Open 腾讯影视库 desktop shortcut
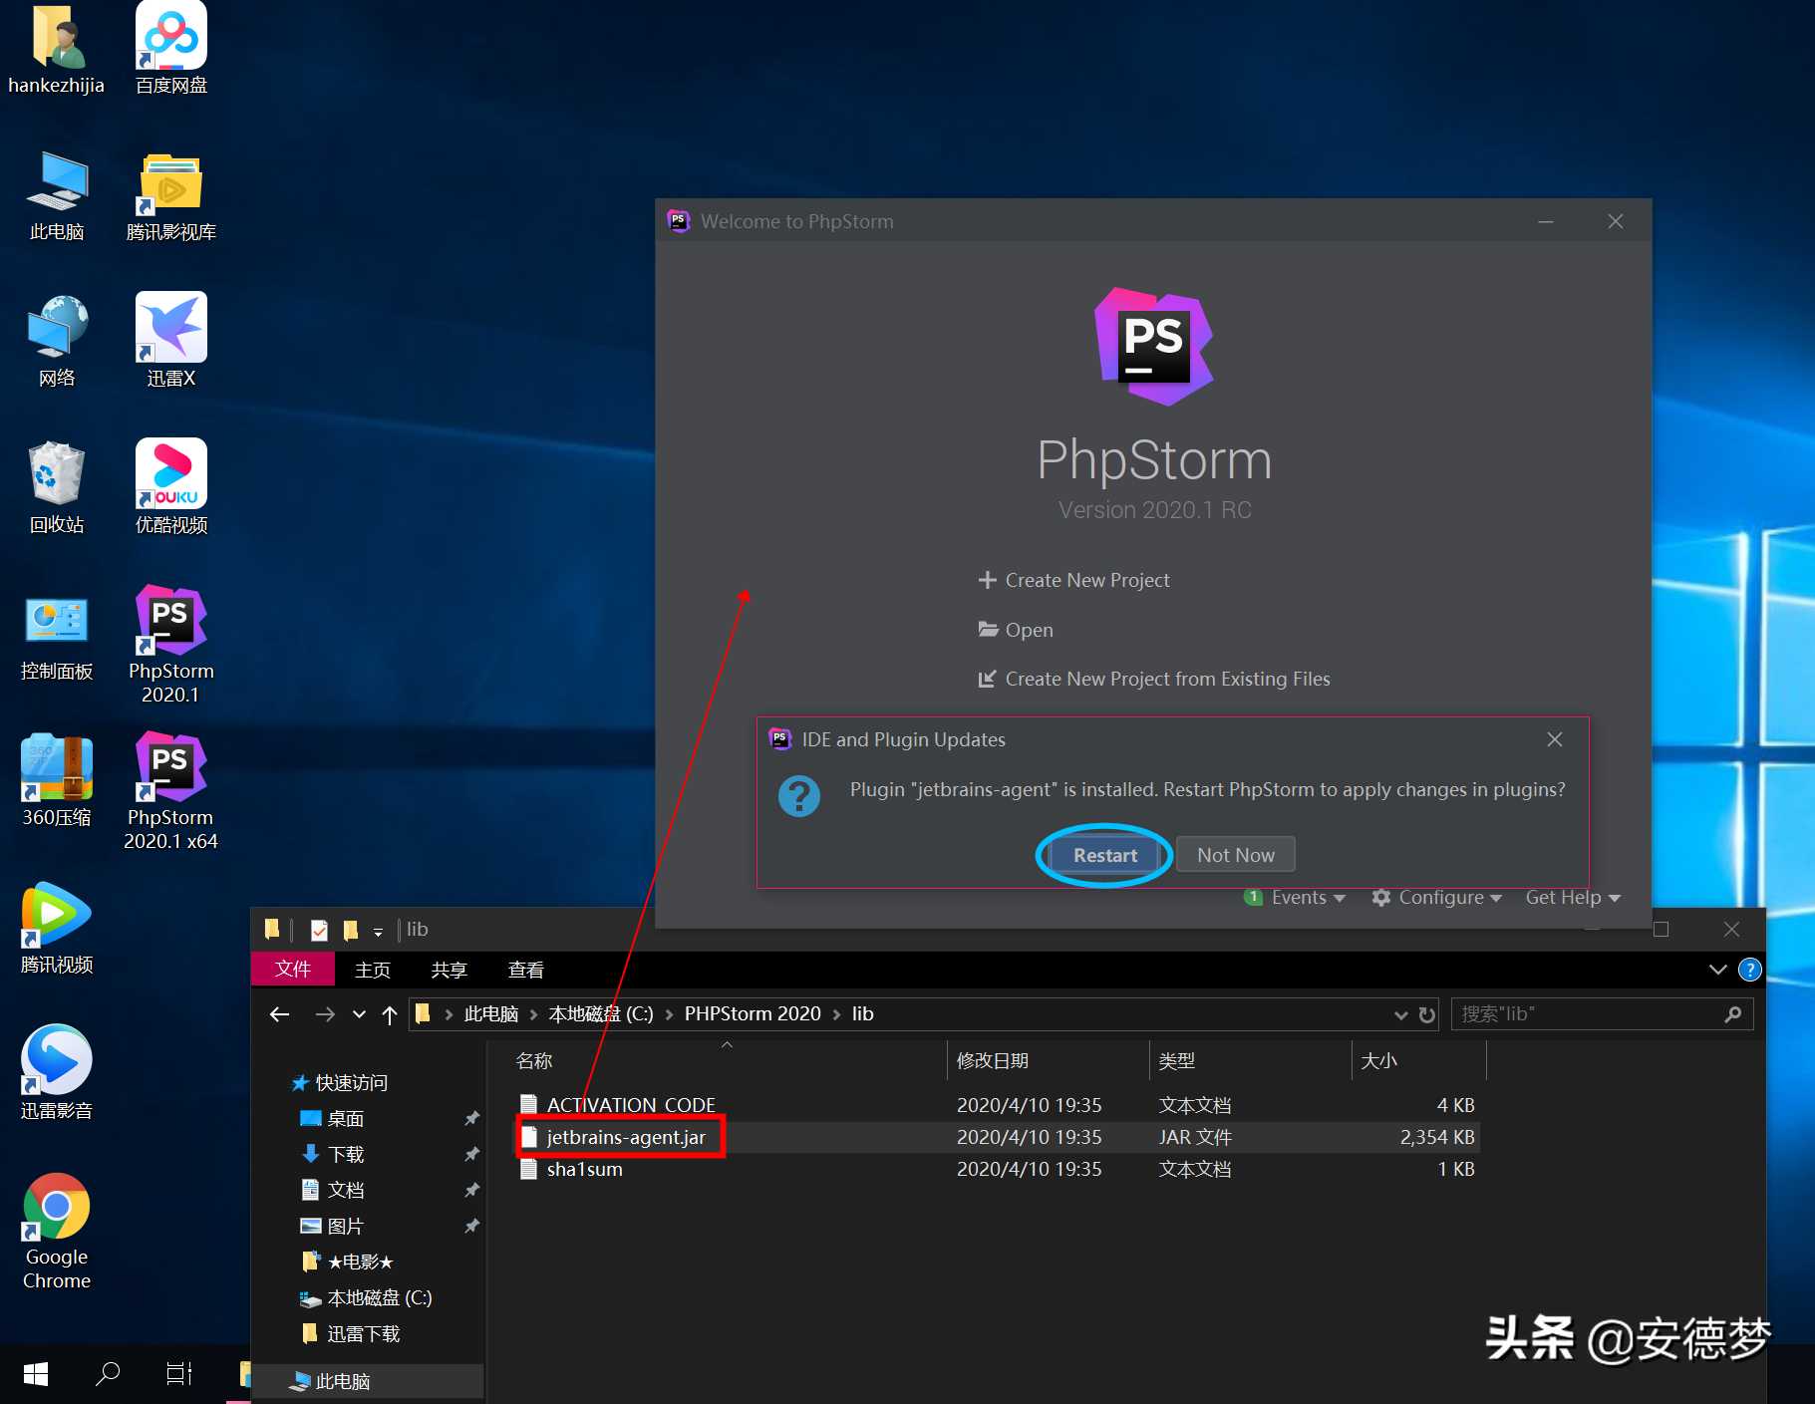The image size is (1815, 1404). tap(171, 196)
